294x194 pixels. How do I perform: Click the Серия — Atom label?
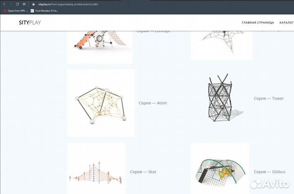[153, 103]
